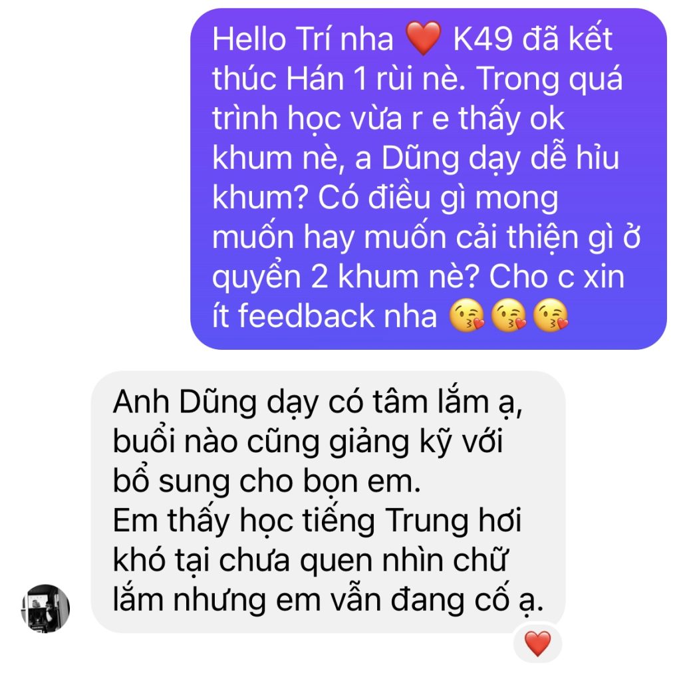Click the red heart emoji after "Hello Trí nha"
This screenshot has height=681, width=681.
(423, 39)
